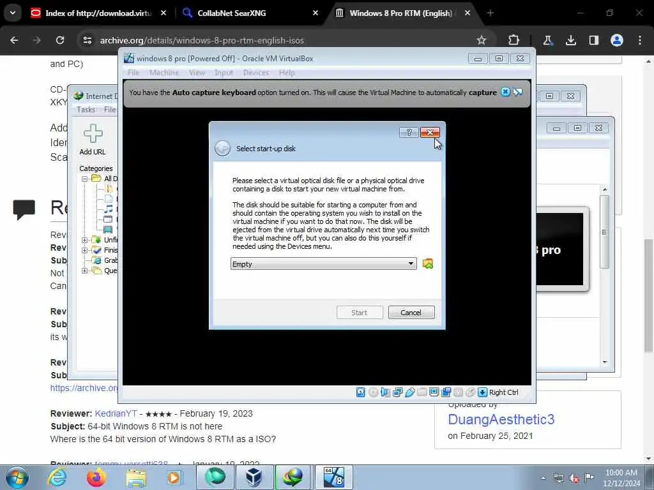Open the VirtualBox File menu
This screenshot has width=654, height=490.
pyautogui.click(x=133, y=73)
